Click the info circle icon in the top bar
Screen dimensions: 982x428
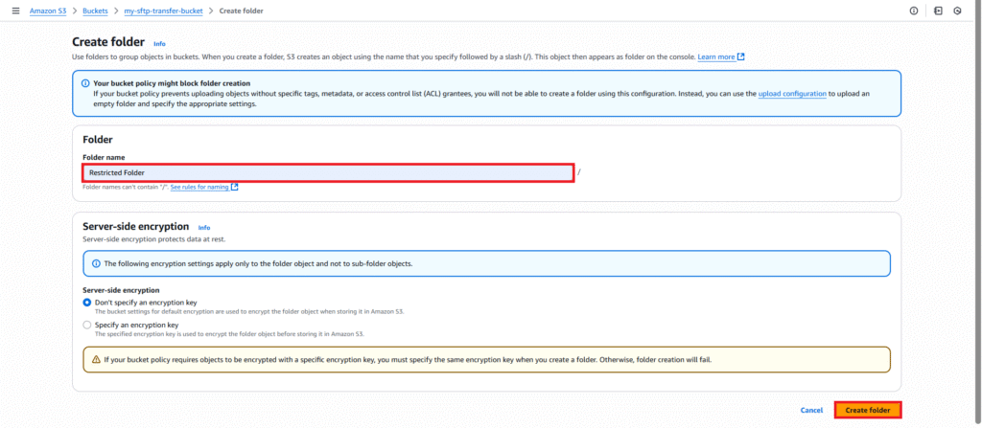tap(914, 11)
